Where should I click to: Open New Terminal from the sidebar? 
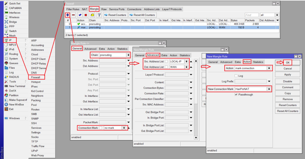coord(17,86)
